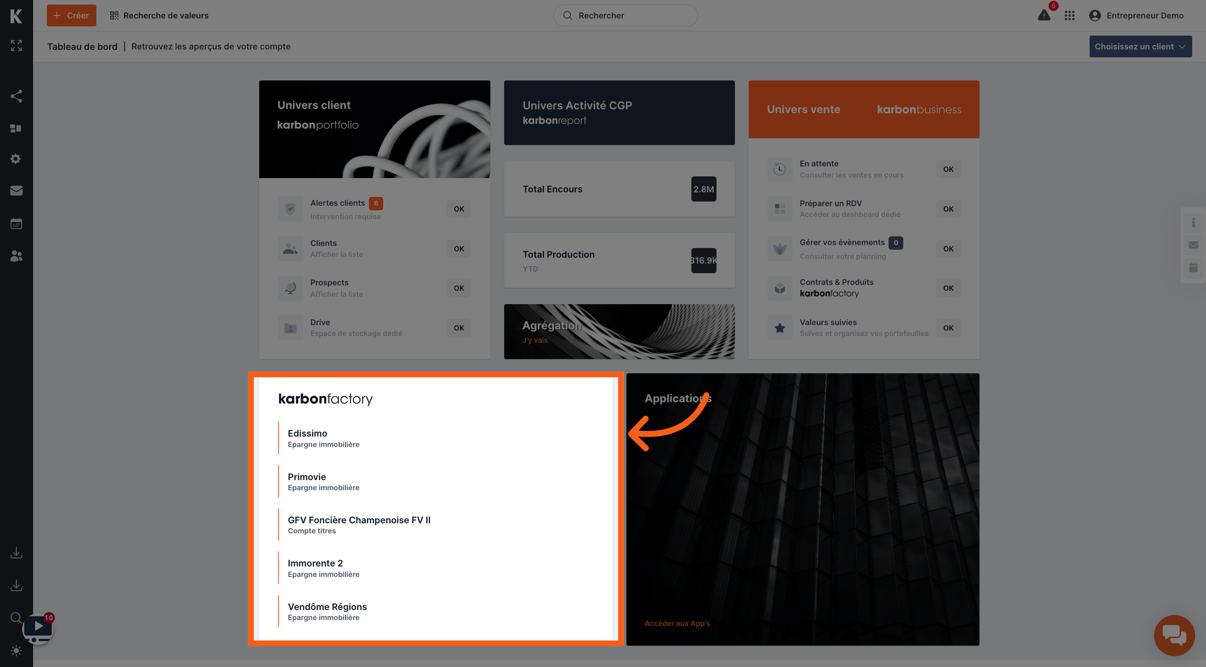Click the Total Production 316.9K value
This screenshot has height=667, width=1206.
click(703, 261)
